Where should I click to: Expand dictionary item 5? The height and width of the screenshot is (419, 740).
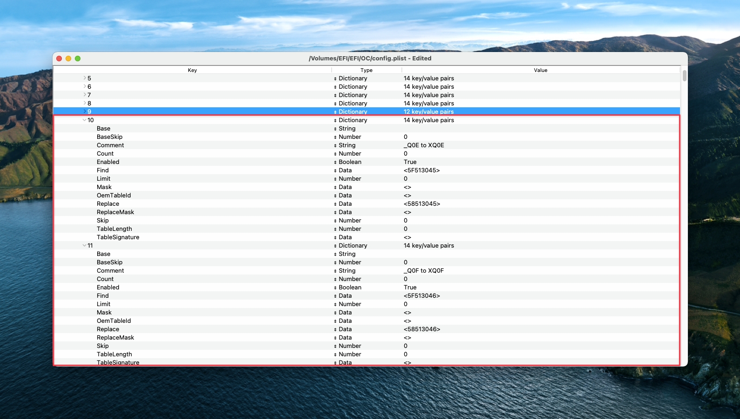pyautogui.click(x=85, y=78)
